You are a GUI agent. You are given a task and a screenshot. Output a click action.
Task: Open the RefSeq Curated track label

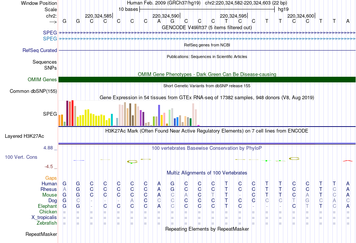[x=40, y=51]
